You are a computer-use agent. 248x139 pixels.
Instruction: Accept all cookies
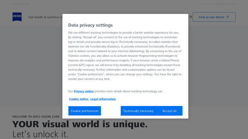coord(169,111)
